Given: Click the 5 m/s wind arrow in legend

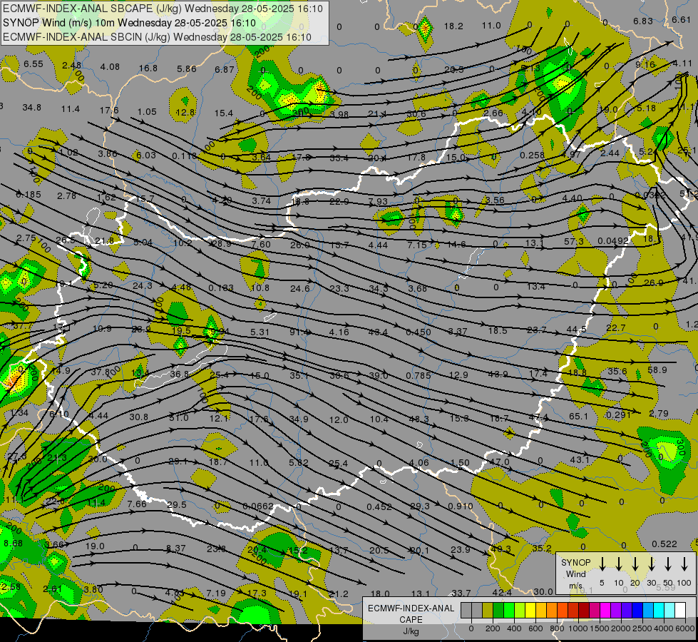Looking at the screenshot, I should (602, 564).
